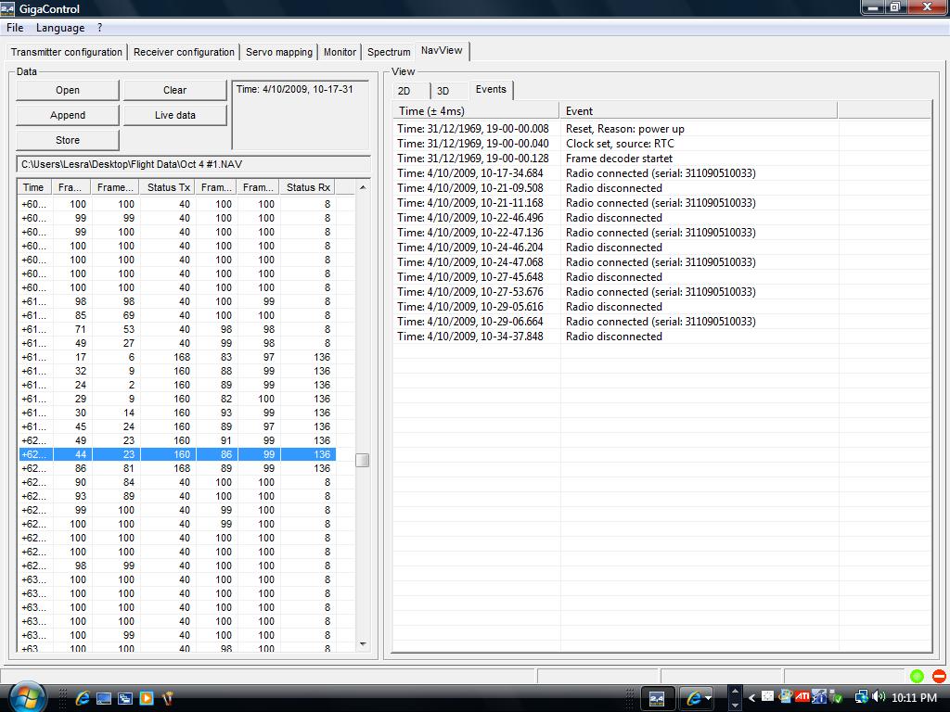Click the green status indicator icon
950x712 pixels.
(917, 677)
